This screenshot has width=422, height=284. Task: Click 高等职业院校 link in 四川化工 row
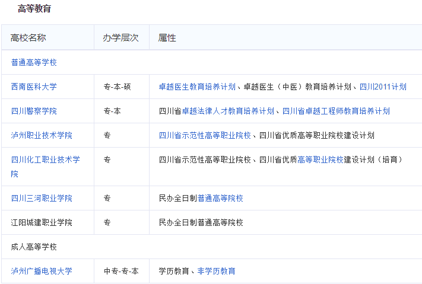point(321,159)
